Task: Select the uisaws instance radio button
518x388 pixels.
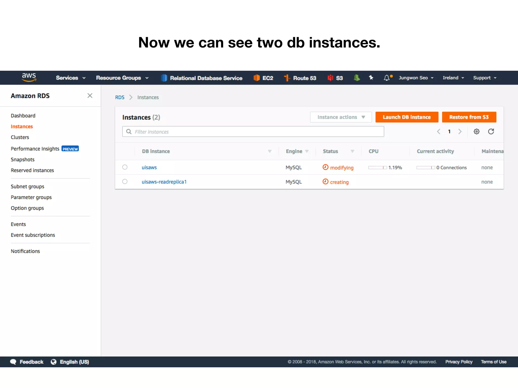Action: (x=125, y=167)
